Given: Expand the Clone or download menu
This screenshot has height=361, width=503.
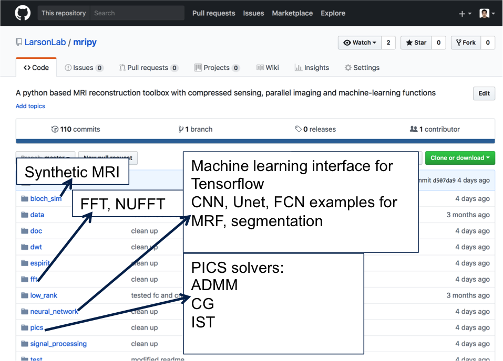Looking at the screenshot, I should (x=460, y=158).
